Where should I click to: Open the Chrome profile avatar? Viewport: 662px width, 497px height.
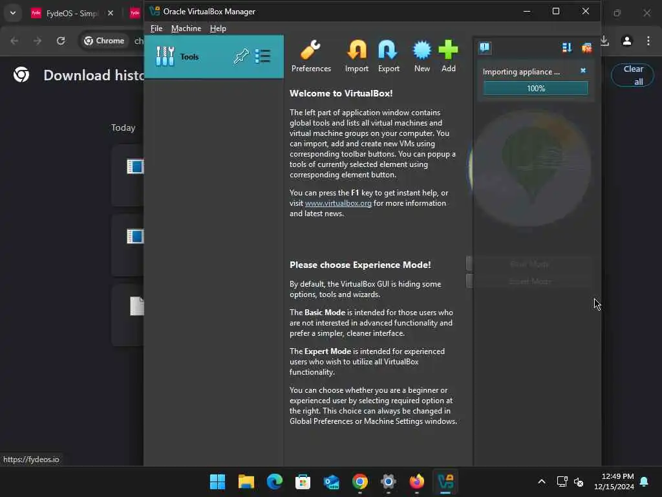[x=626, y=41]
